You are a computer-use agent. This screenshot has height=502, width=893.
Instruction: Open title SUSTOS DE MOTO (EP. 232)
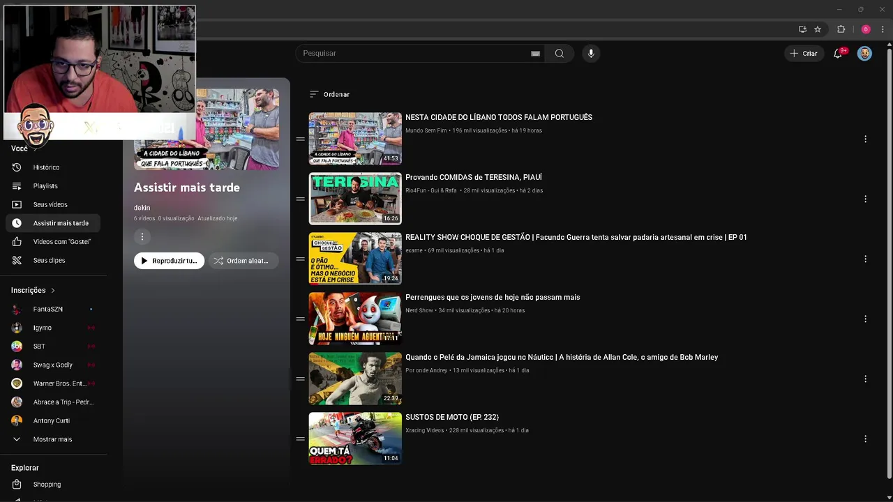coord(452,417)
